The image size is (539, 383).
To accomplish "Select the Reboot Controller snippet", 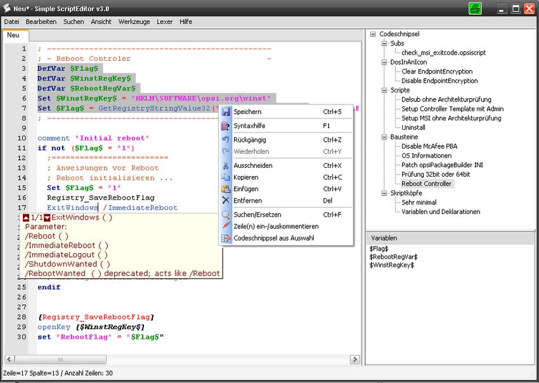I will pyautogui.click(x=427, y=184).
